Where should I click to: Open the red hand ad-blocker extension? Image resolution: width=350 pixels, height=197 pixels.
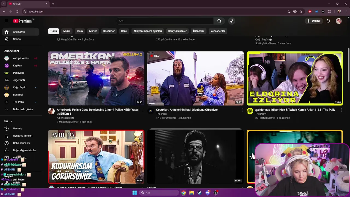coord(310,11)
